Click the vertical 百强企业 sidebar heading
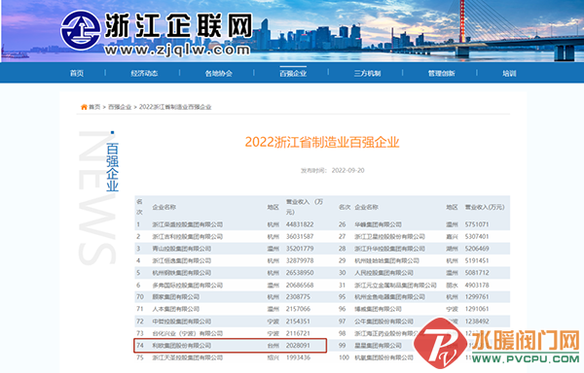Viewport: 584px width, 373px height. (x=113, y=167)
